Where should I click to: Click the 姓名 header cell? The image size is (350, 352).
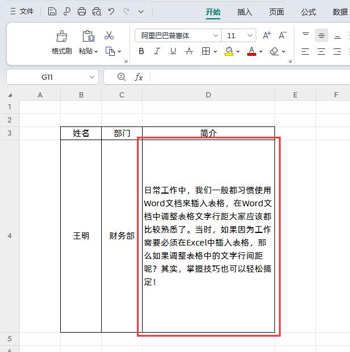pyautogui.click(x=81, y=133)
